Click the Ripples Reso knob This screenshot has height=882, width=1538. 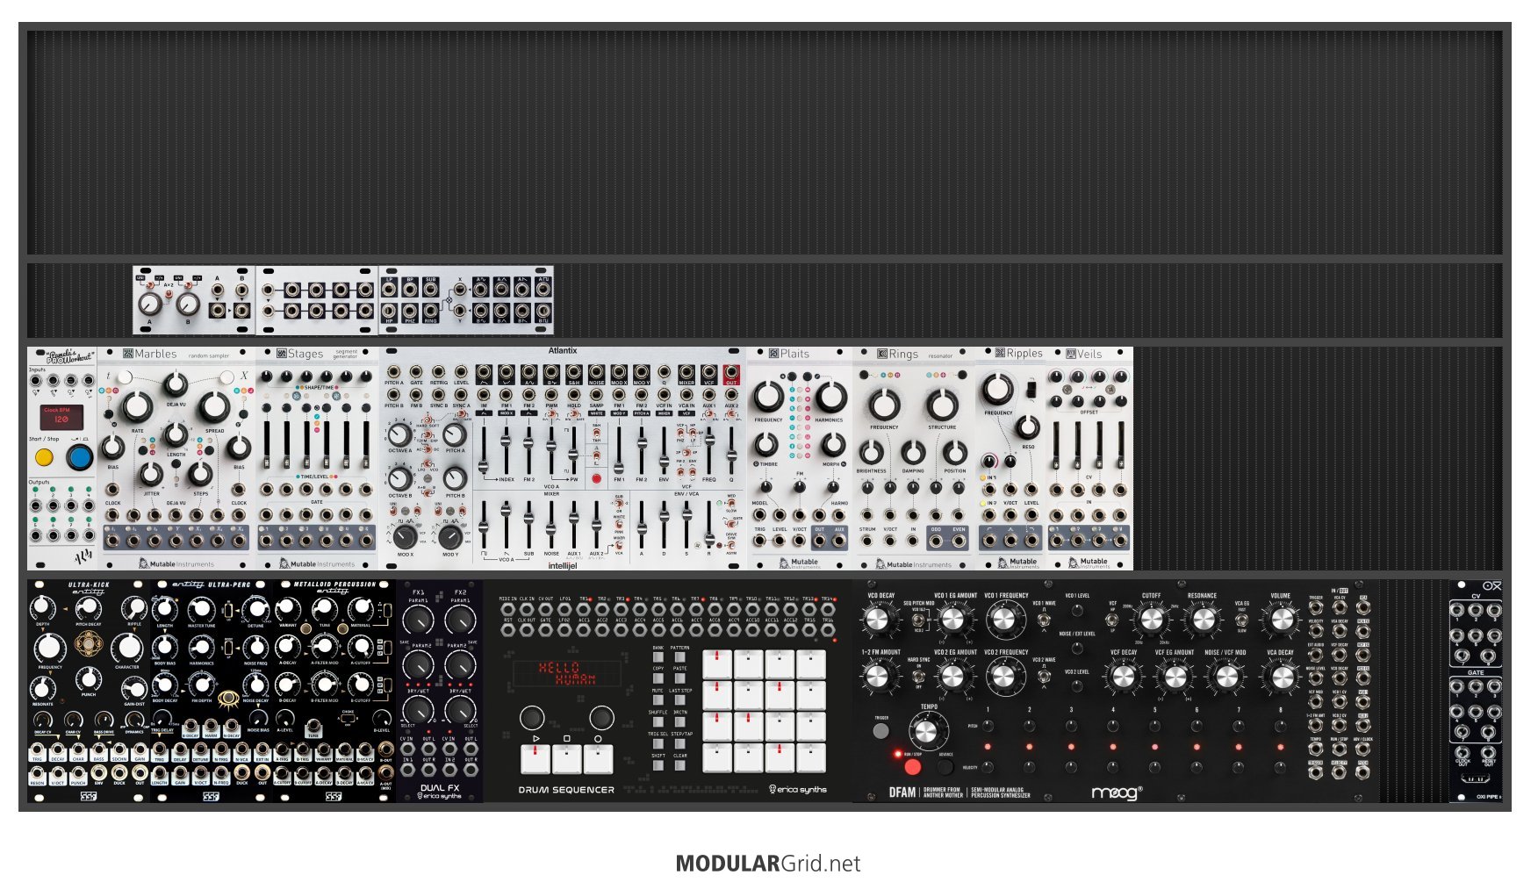[1027, 428]
